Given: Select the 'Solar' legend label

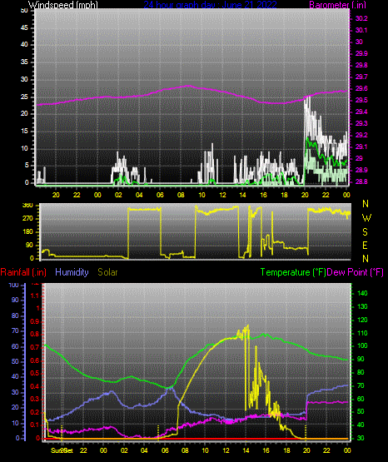Looking at the screenshot, I should (107, 272).
